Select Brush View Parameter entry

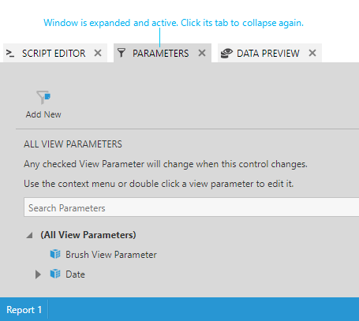pyautogui.click(x=111, y=255)
